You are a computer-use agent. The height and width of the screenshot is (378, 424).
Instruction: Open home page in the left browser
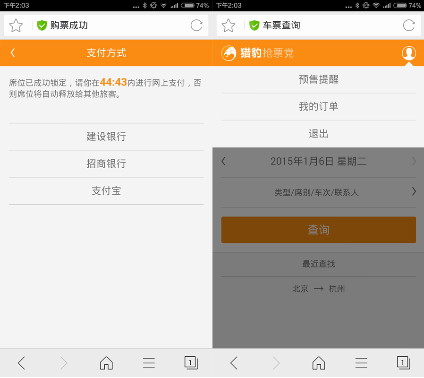tap(106, 363)
